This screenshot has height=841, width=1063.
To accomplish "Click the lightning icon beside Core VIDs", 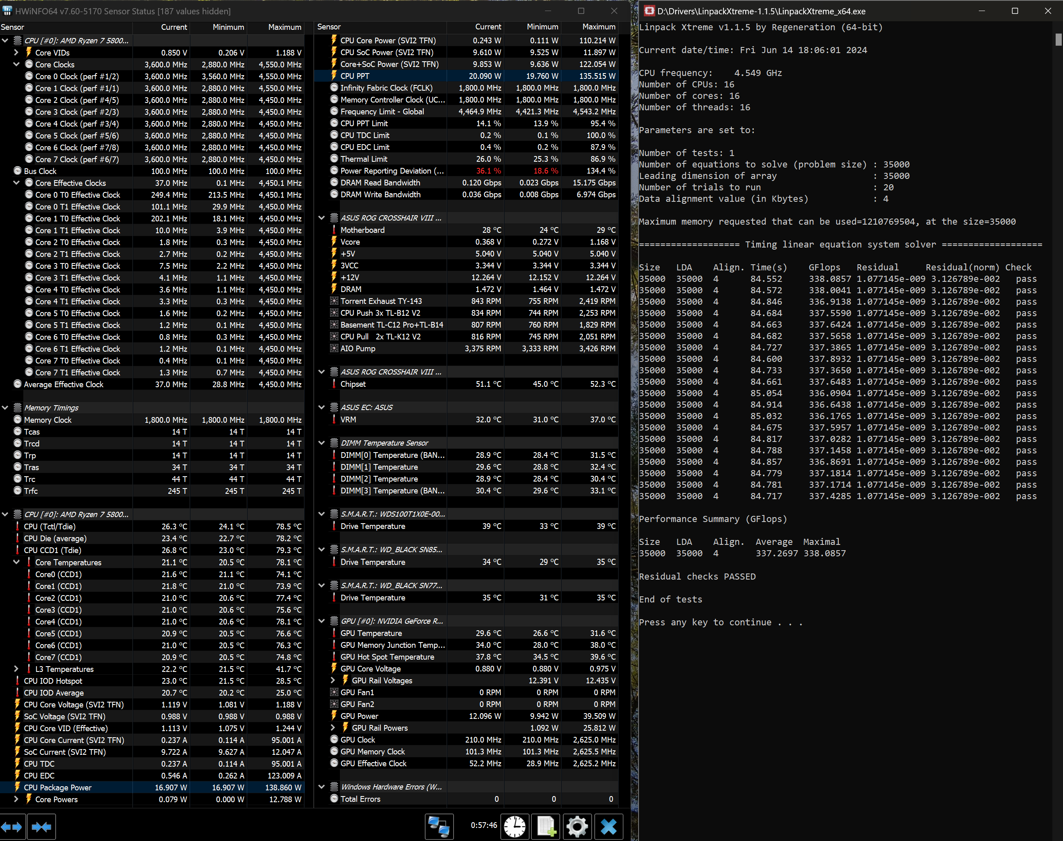I will click(29, 52).
